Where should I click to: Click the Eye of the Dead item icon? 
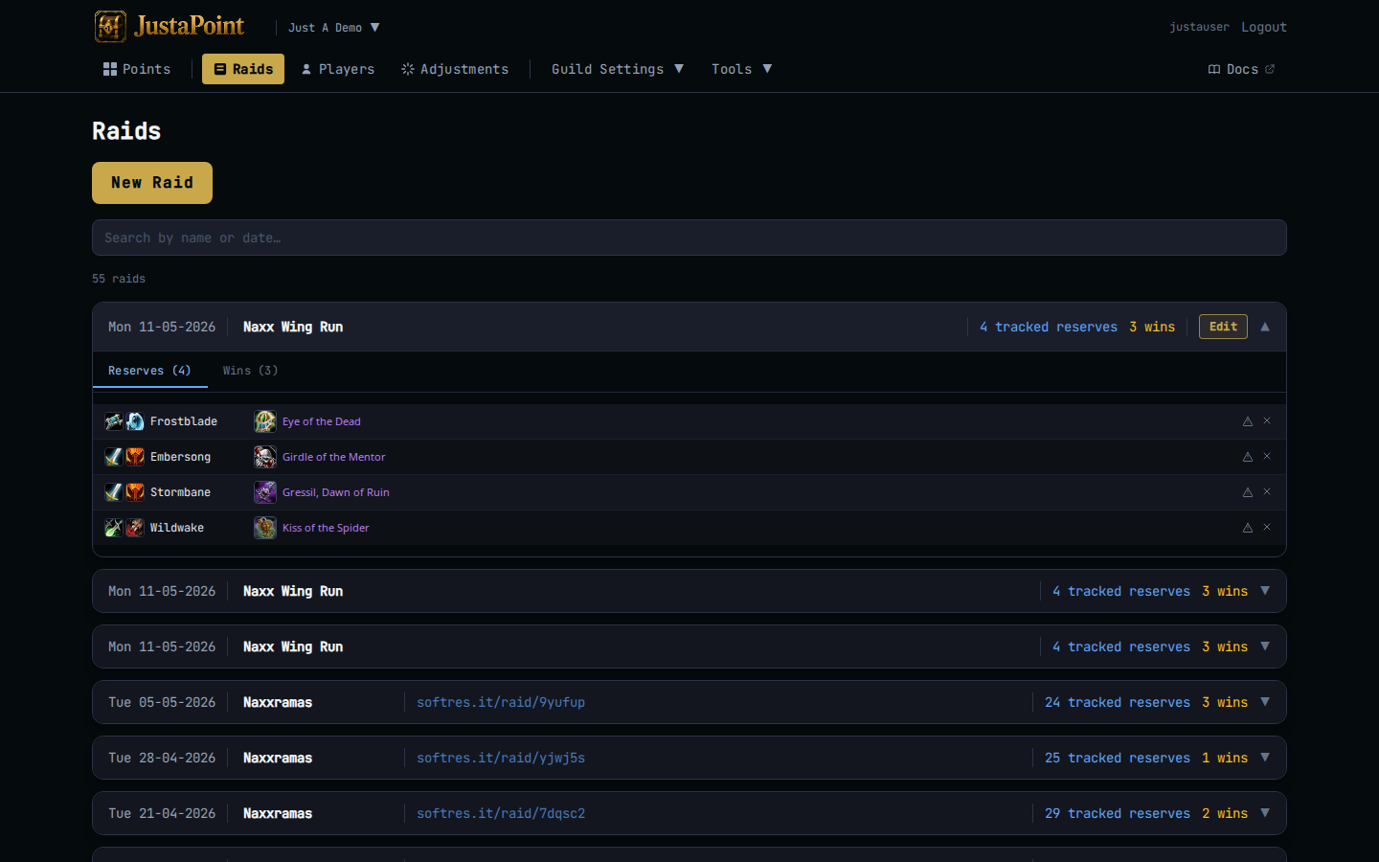(265, 421)
